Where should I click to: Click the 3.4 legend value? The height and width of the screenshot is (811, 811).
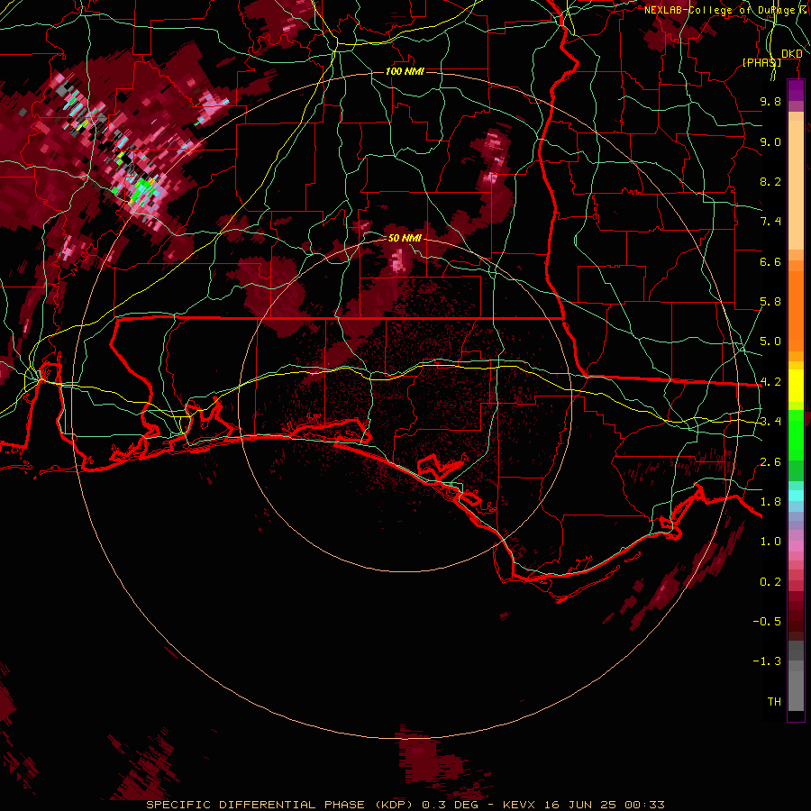[x=770, y=422]
